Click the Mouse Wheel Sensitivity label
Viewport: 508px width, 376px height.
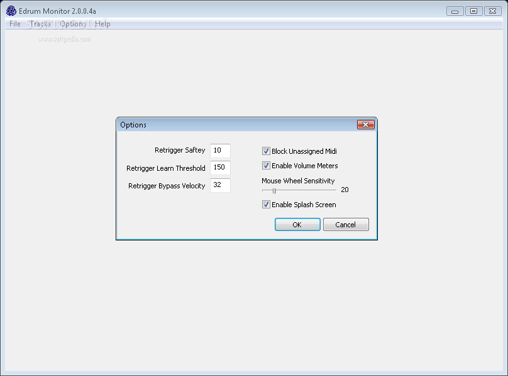[x=298, y=181]
